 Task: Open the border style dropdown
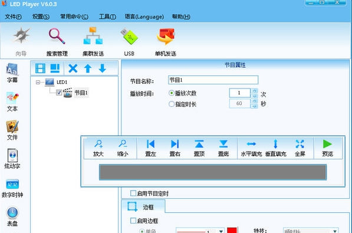[x=221, y=231]
